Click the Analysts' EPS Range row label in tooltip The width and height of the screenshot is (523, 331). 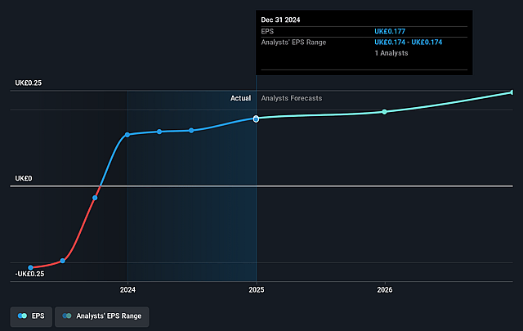point(293,42)
